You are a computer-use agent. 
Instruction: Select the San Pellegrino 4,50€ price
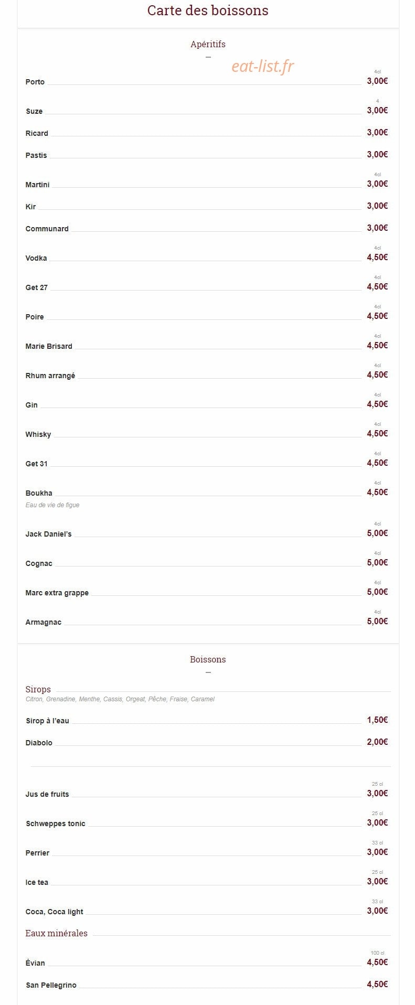click(x=377, y=984)
